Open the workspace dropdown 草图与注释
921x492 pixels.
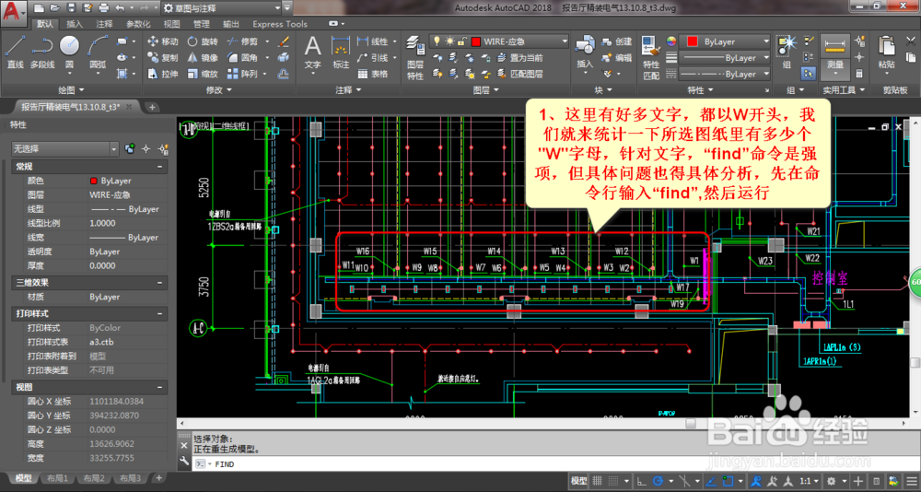point(221,8)
